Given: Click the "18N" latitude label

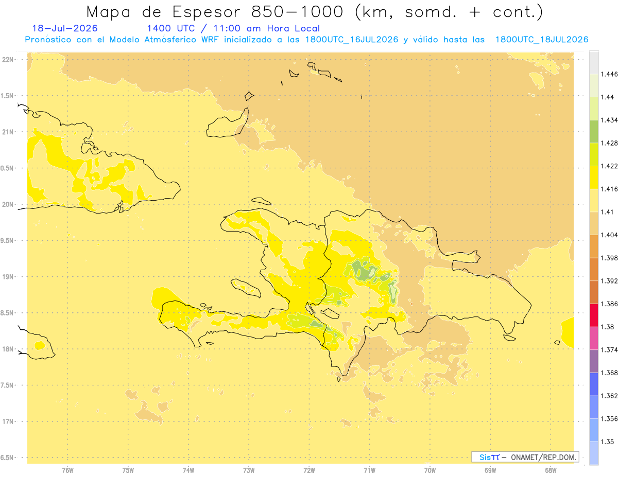Looking at the screenshot, I should 8,349.
